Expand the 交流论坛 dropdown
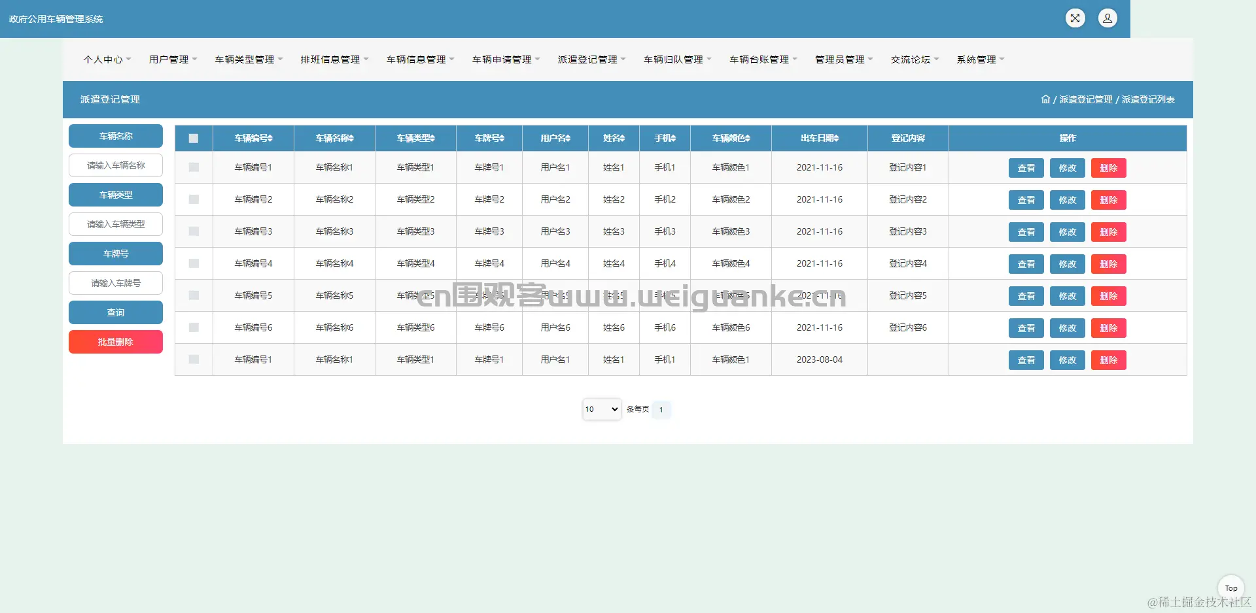The image size is (1256, 613). click(x=915, y=59)
